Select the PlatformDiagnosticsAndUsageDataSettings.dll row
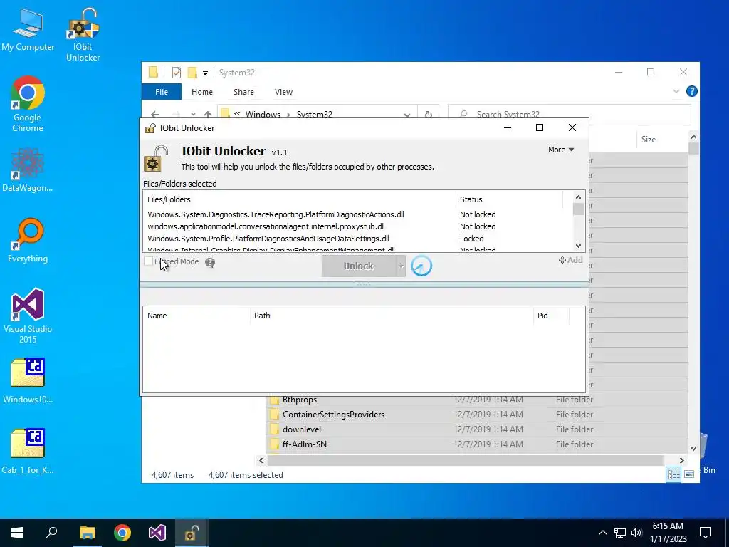 359,239
